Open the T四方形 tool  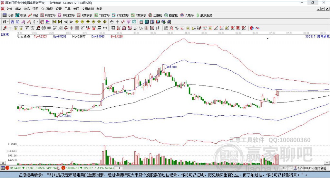click(x=102, y=15)
